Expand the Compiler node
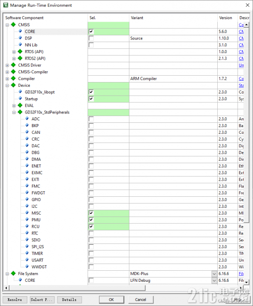This screenshot has height=306, width=253. 7,79
